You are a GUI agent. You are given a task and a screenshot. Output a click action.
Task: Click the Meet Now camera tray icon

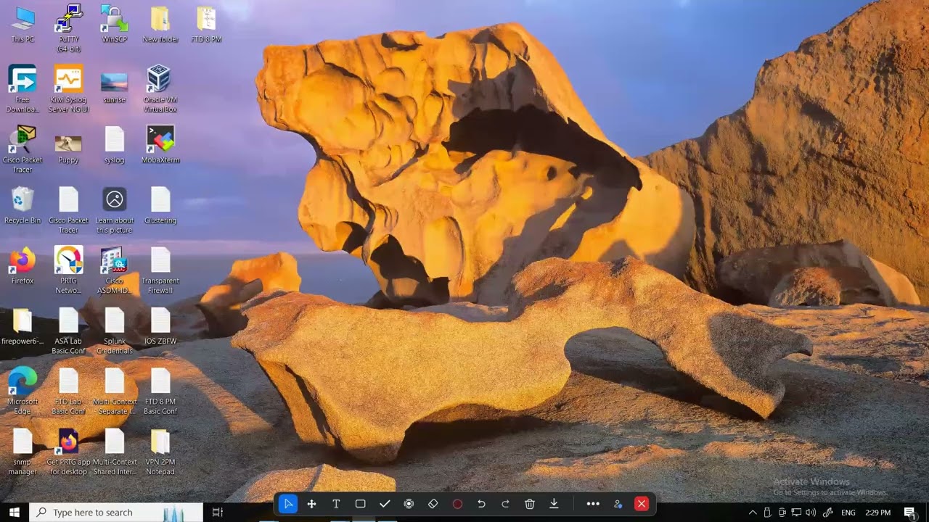click(x=782, y=513)
